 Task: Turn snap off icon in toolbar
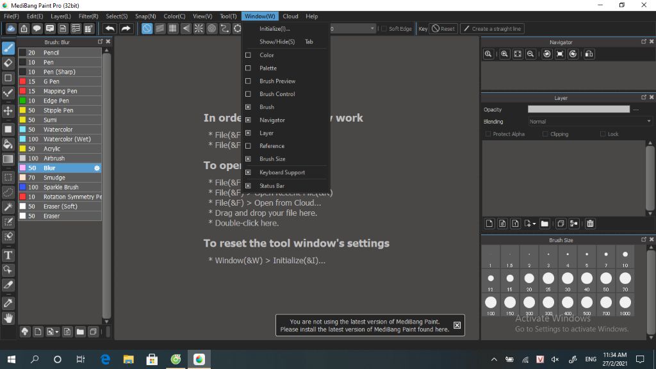point(147,28)
